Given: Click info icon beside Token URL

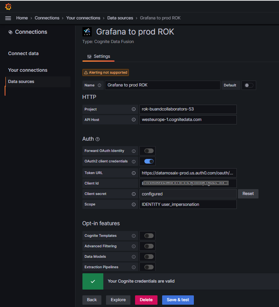Looking at the screenshot, I should coord(134,173).
